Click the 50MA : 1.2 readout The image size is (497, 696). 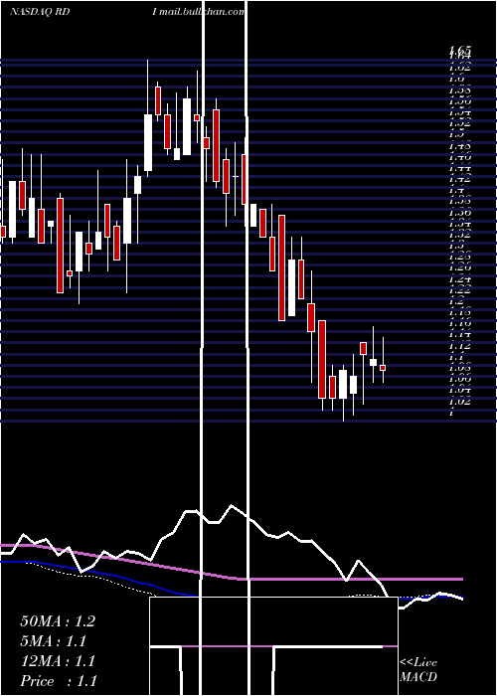[58, 621]
